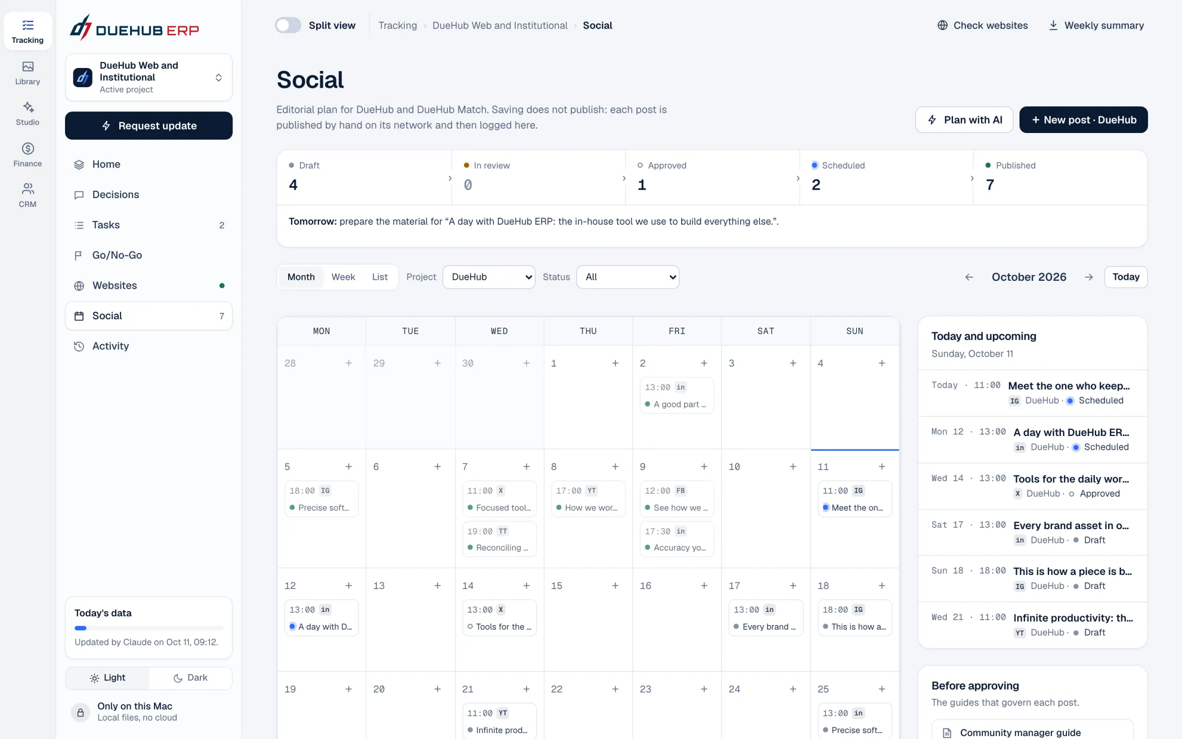The width and height of the screenshot is (1182, 739).
Task: Open Go/No-Go in the sidebar
Action: [149, 255]
